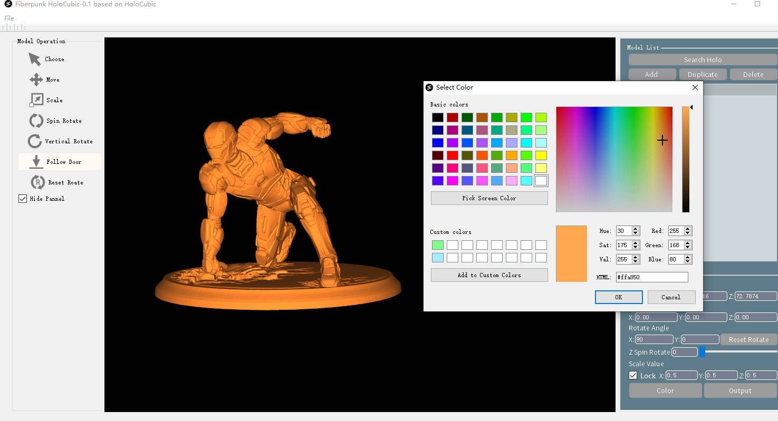Decrease the Val value stepper
778x421 pixels.
pos(636,261)
